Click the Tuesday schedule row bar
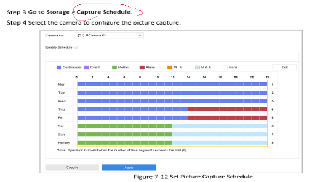The height and width of the screenshot is (182, 323). 172,93
